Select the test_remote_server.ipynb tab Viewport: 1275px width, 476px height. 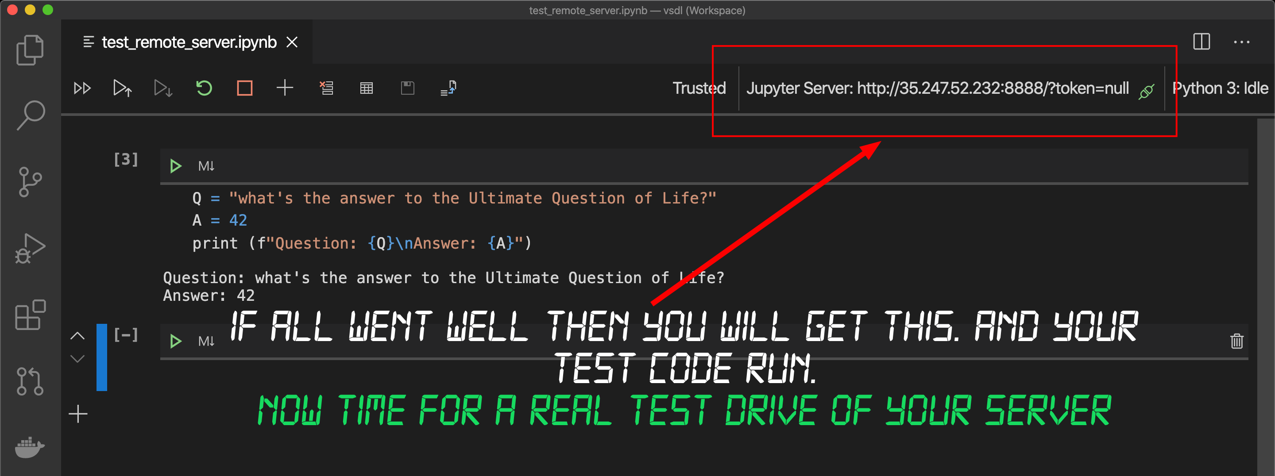point(188,42)
